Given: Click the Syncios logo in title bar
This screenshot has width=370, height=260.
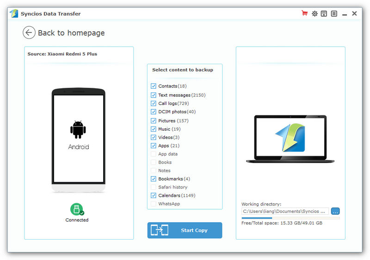Looking at the screenshot, I should [14, 13].
